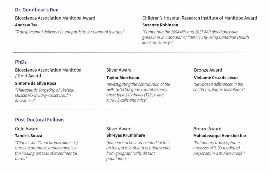Select the name Simone da Silva Rosa
Viewport: 270px width, 174px height.
[x=35, y=83]
